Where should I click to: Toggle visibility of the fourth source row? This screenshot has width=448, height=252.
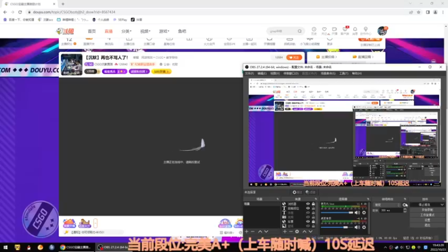coord(307,217)
